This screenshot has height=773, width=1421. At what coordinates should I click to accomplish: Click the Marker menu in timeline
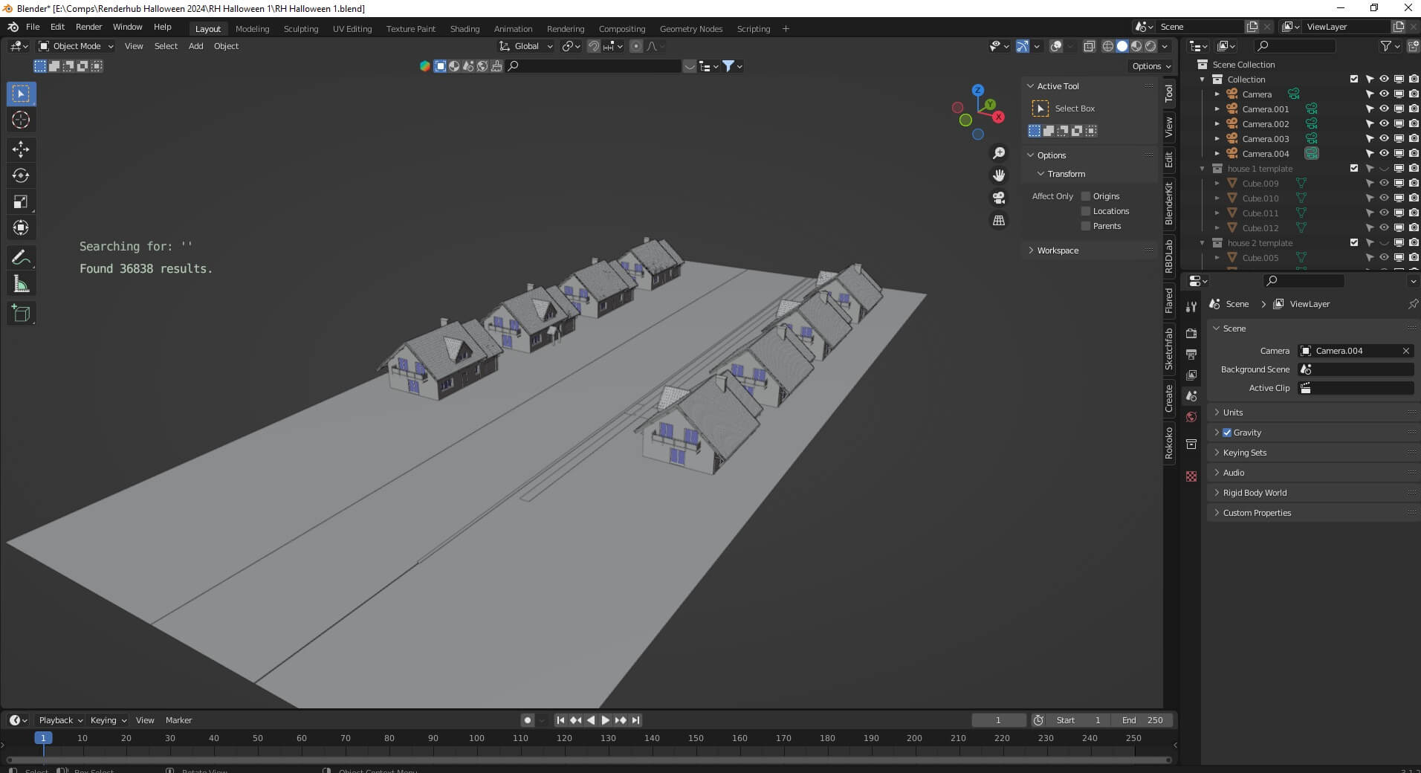click(x=178, y=720)
